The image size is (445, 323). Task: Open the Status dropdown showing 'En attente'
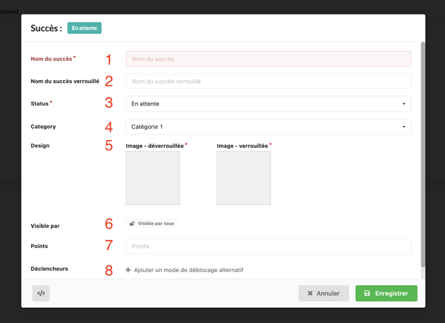(x=268, y=104)
